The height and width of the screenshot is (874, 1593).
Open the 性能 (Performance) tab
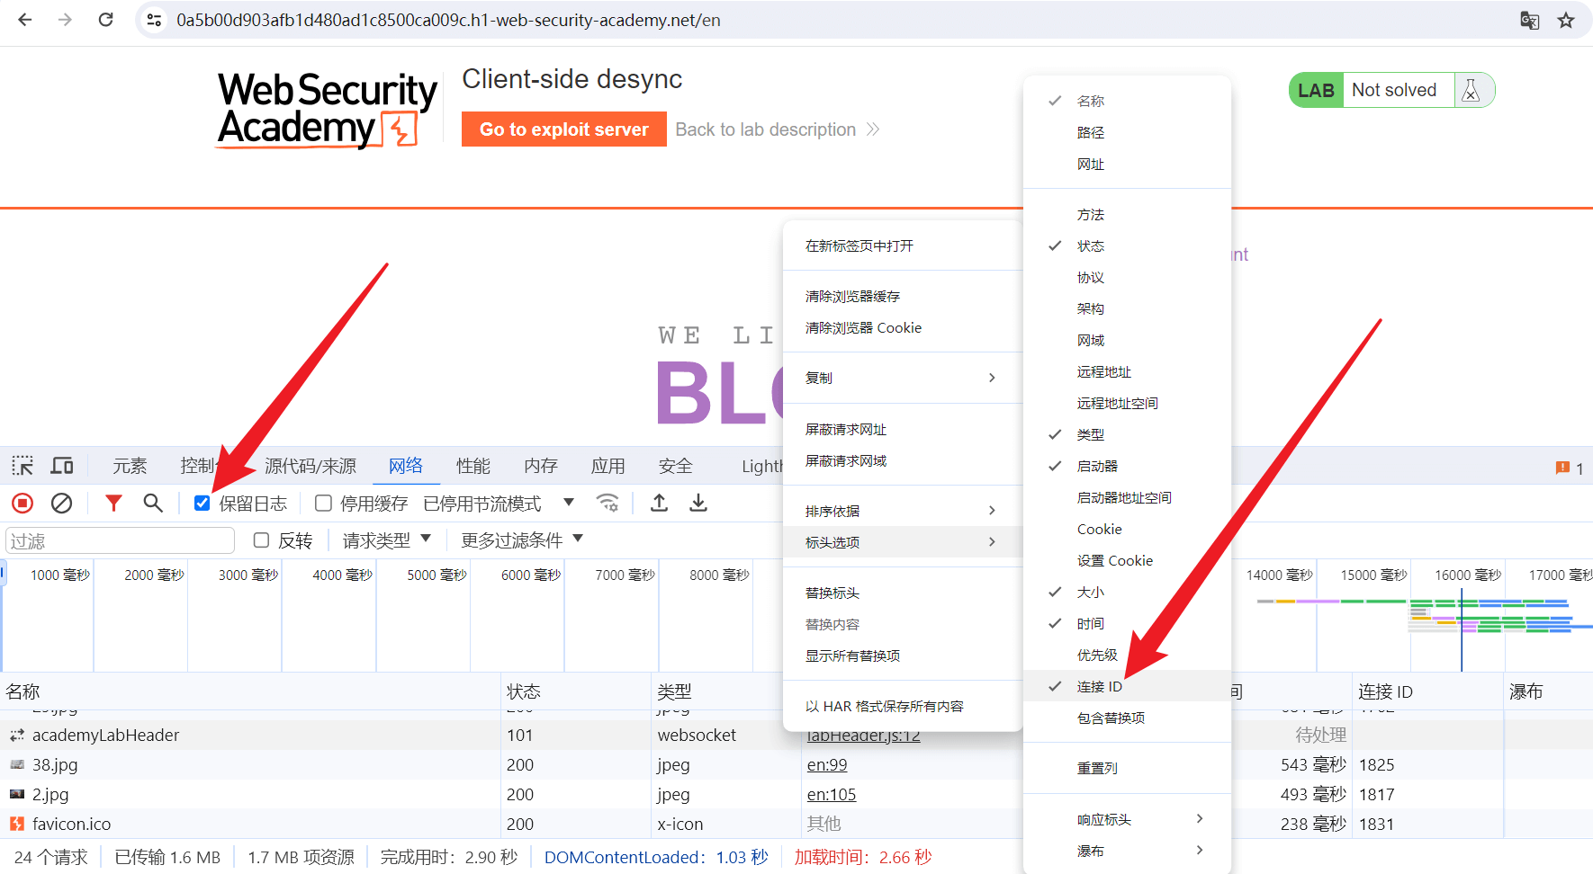tap(473, 466)
